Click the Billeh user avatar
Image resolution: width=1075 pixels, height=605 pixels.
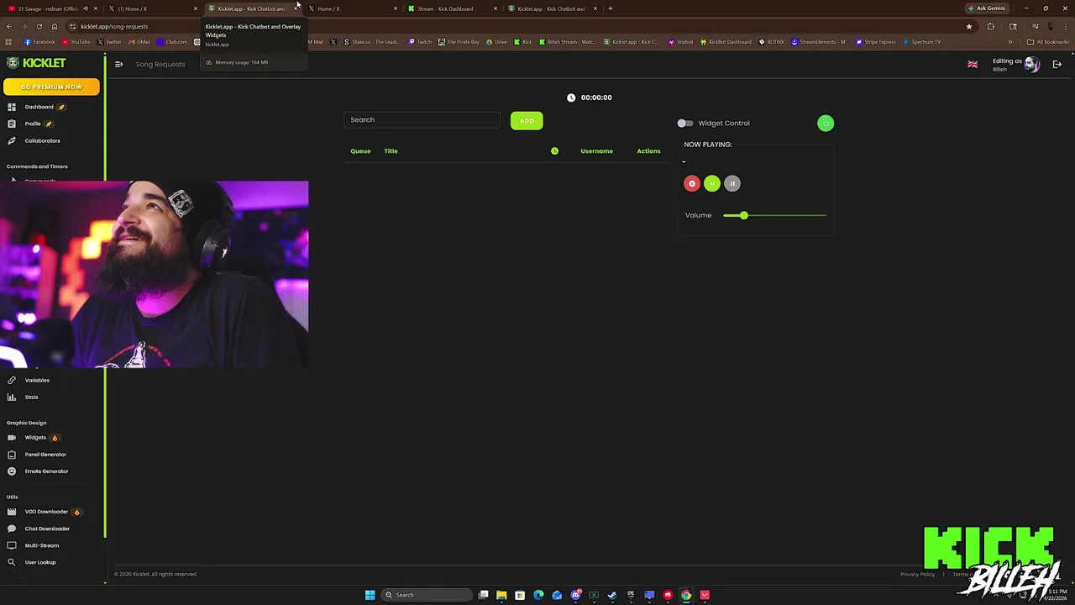[1031, 65]
